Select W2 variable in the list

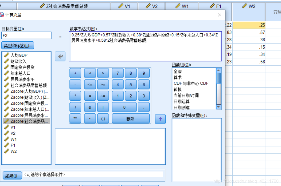pos(13,151)
